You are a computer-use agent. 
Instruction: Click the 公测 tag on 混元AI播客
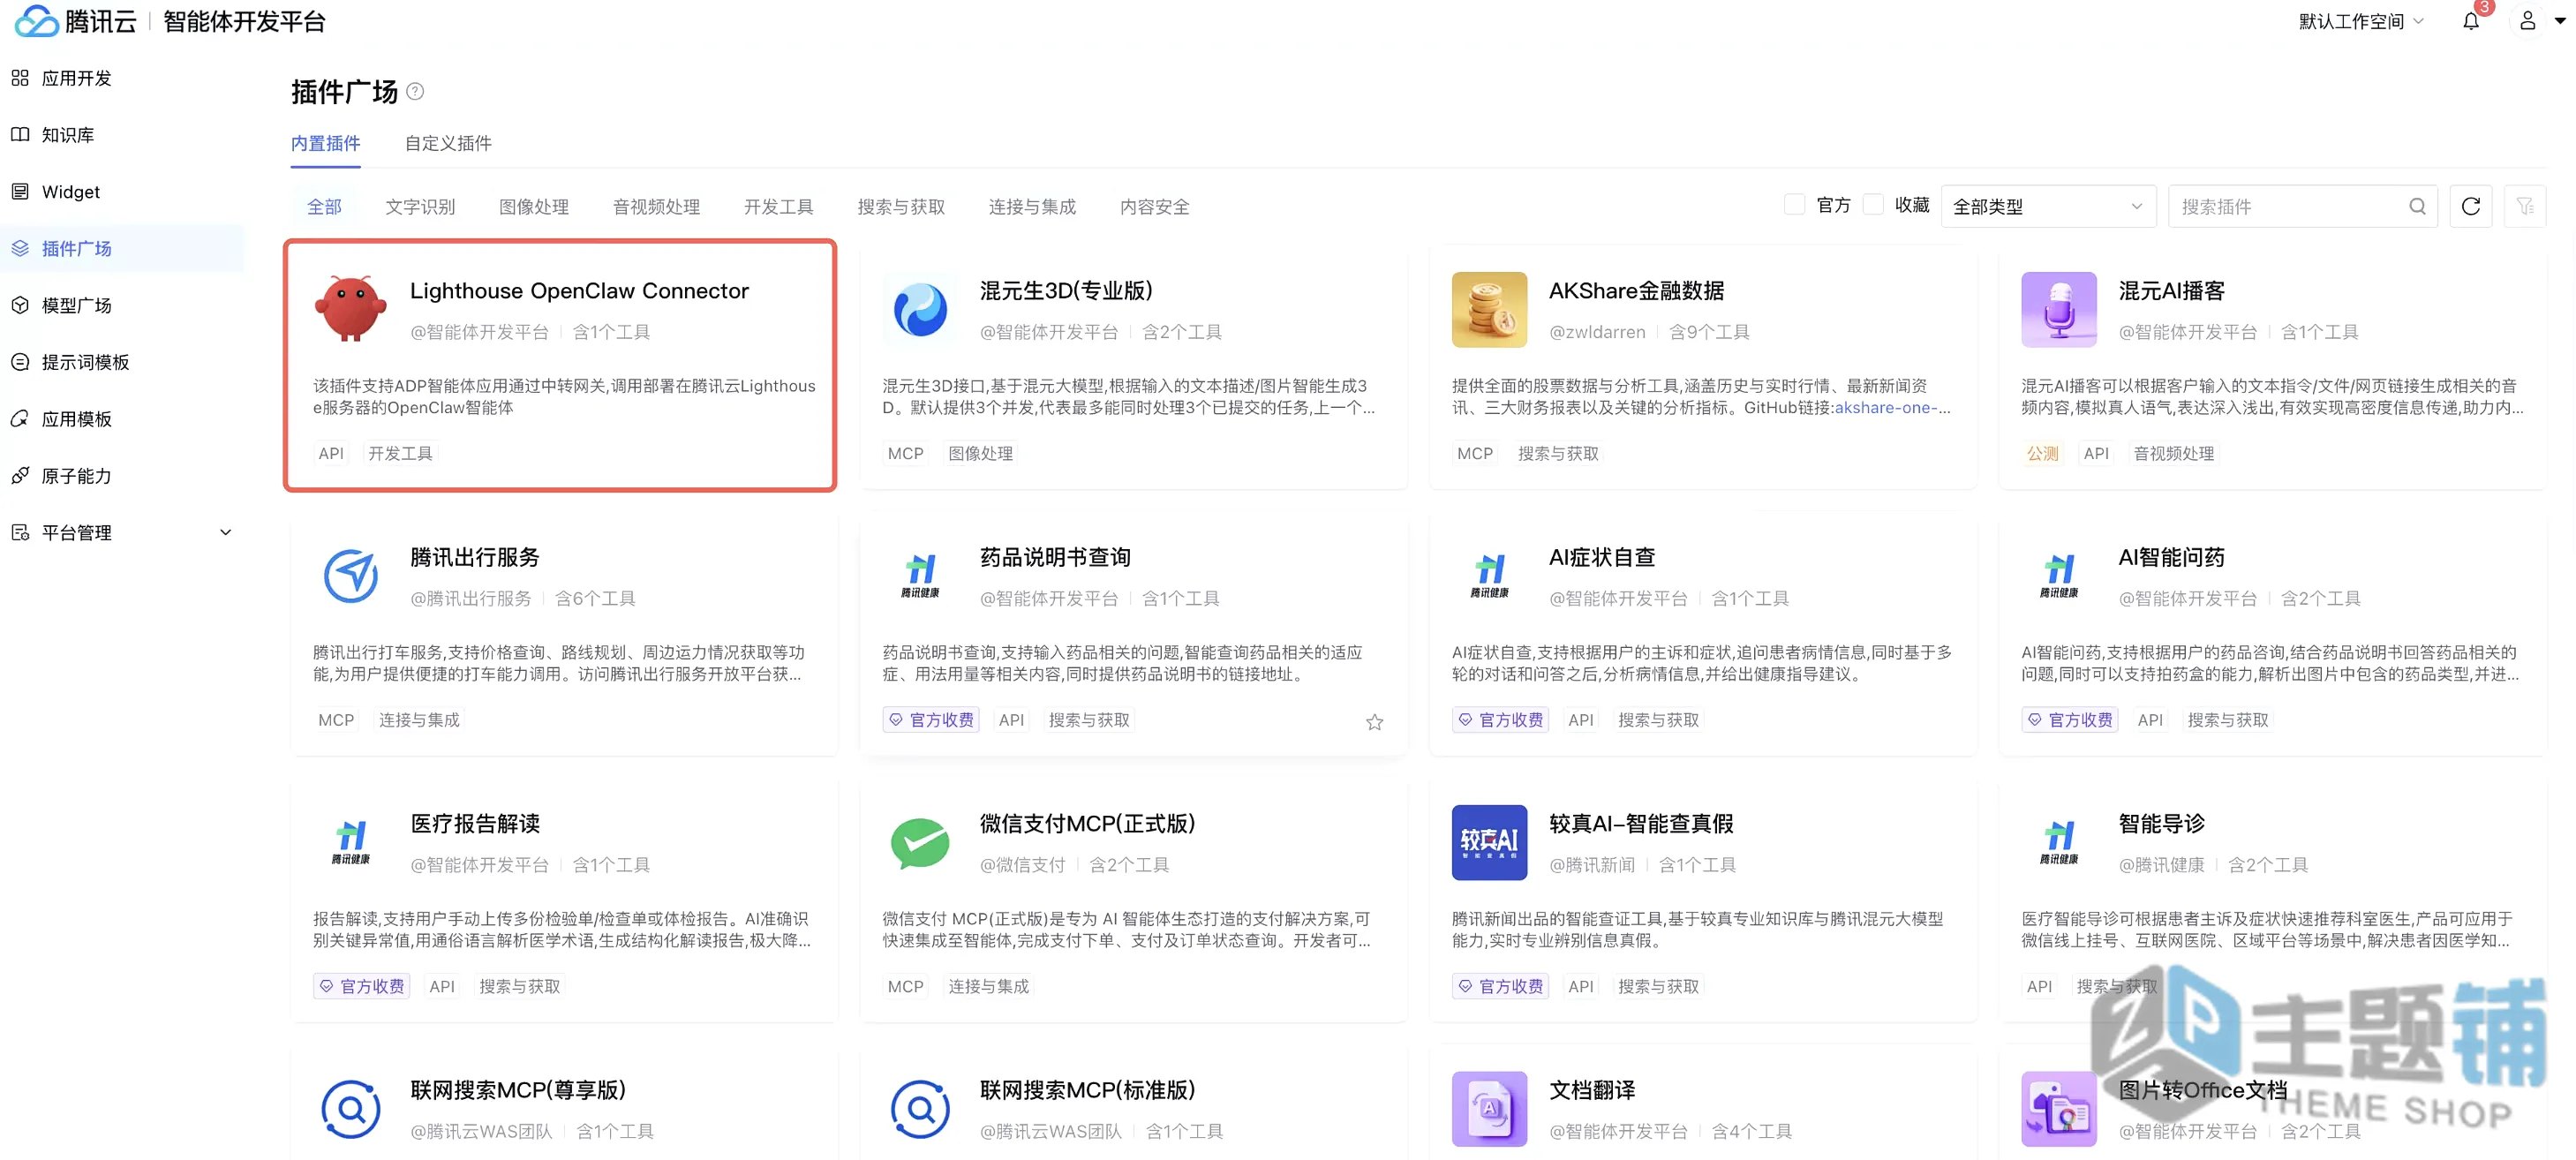[2042, 453]
